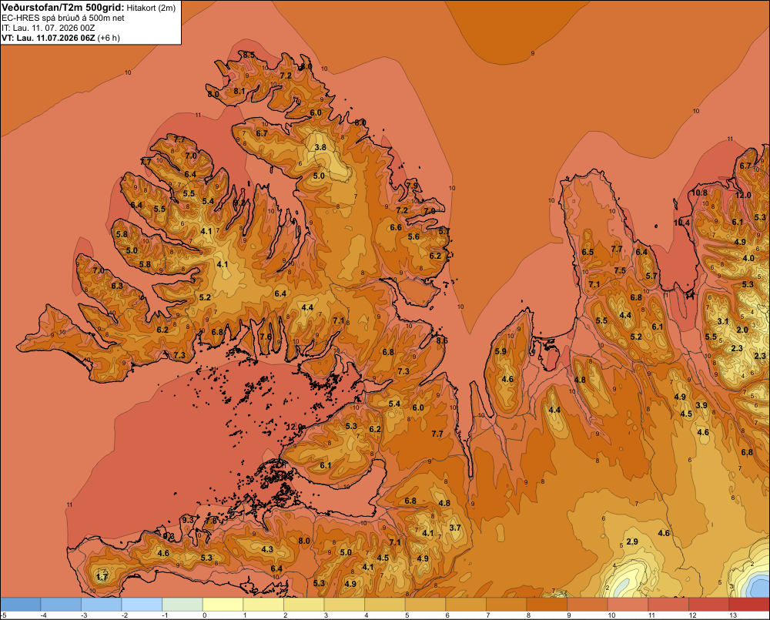
Task: Click the '2.0' temperature value on the map
Action: click(x=742, y=330)
